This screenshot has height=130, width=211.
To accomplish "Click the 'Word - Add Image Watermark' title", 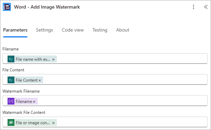I will click(x=47, y=7).
